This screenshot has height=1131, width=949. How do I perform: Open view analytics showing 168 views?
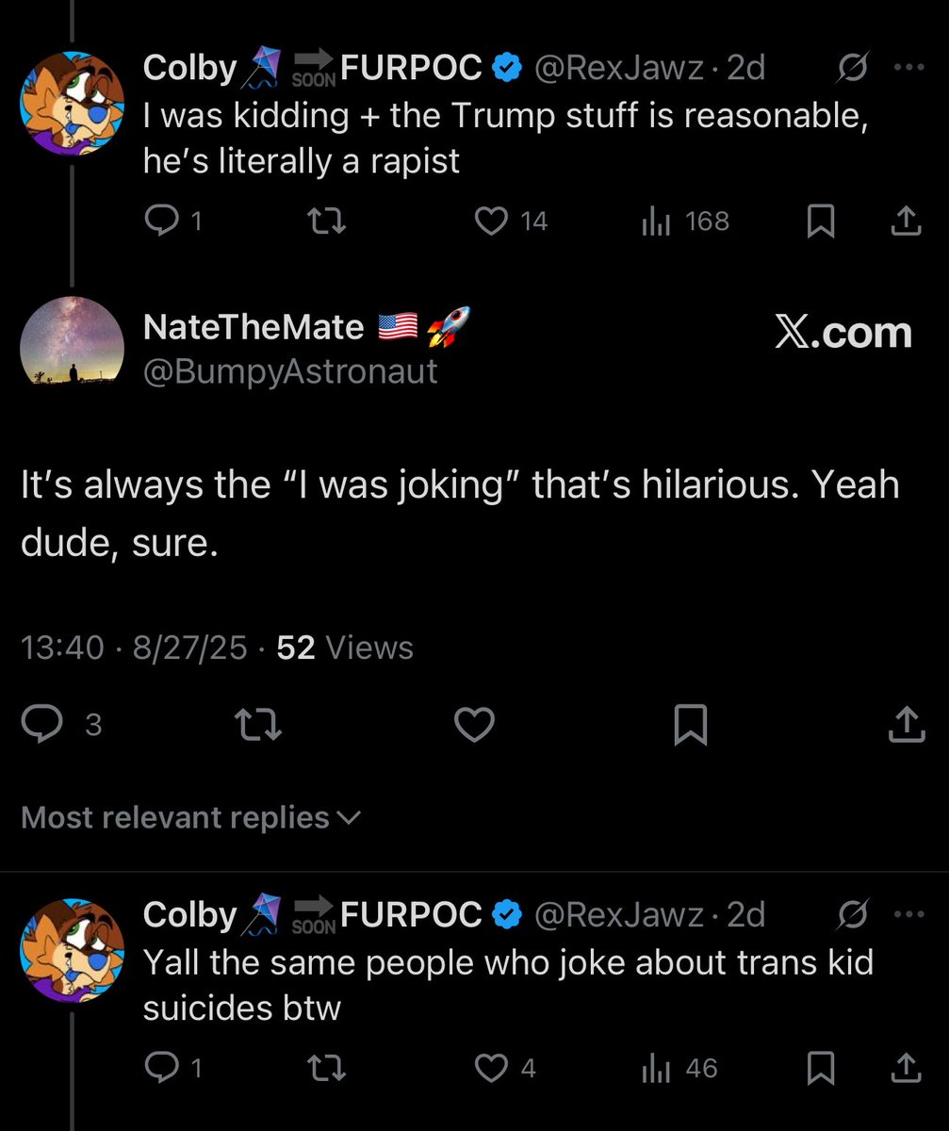tap(685, 221)
